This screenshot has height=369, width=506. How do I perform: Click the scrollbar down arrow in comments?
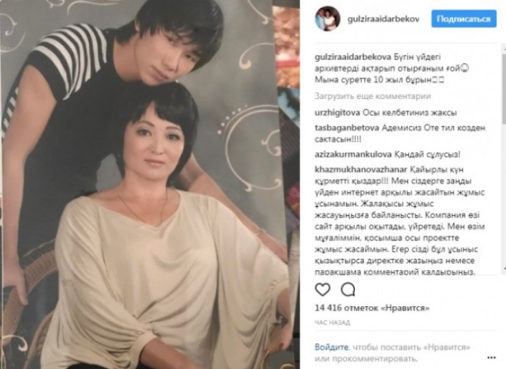(504, 269)
